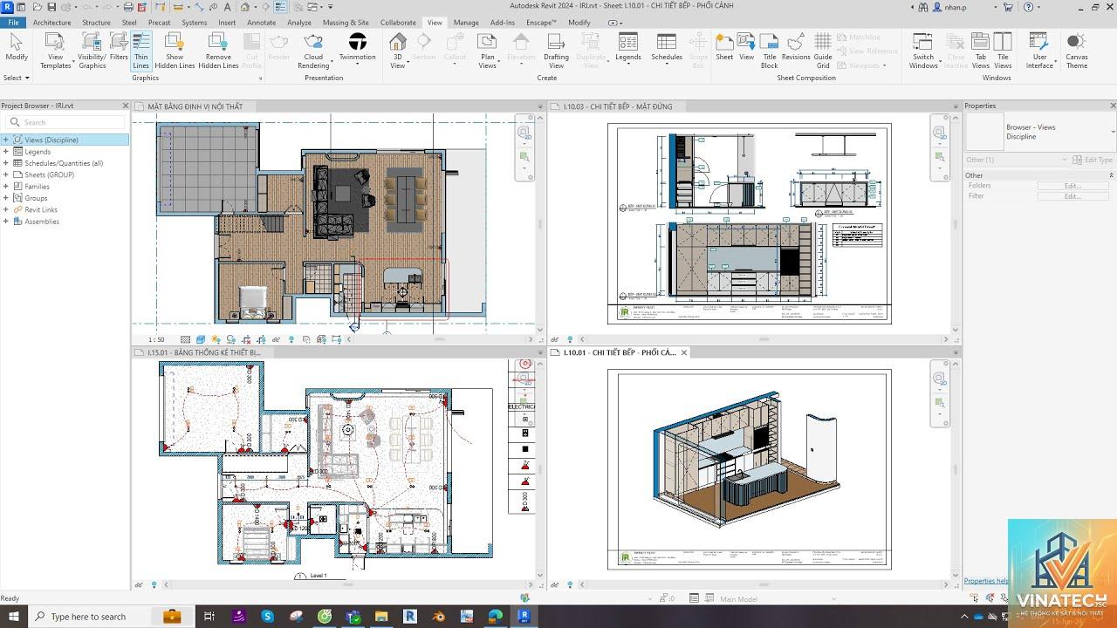Click the Open folder icon in quick access toolbar
The height and width of the screenshot is (628, 1117).
[x=36, y=7]
